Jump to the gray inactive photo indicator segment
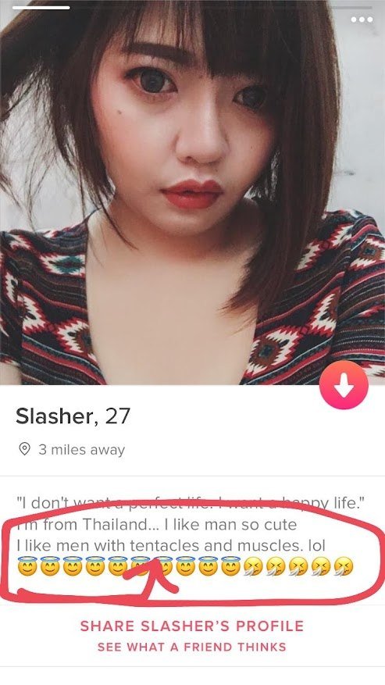 (x=222, y=8)
